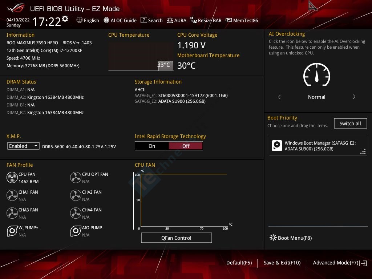Screen dimensions: 372x279
Task: Click the CPU Temperature 33°C bar
Action: point(166,66)
